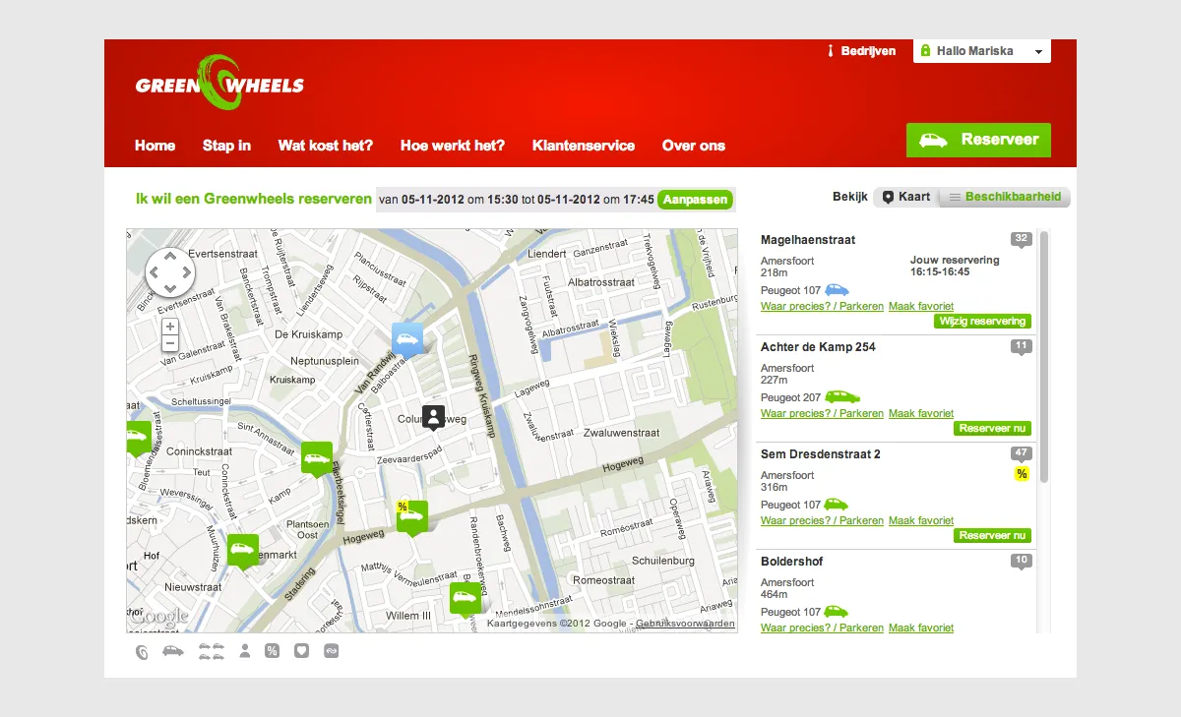This screenshot has width=1181, height=717.
Task: Toggle the multiple cars legend filter icon
Action: coord(212,651)
